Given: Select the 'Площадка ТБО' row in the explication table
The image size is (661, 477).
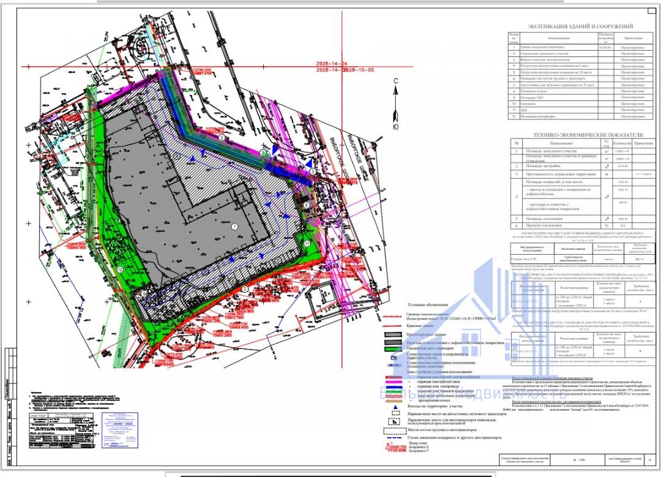Looking at the screenshot, I should pos(581,97).
